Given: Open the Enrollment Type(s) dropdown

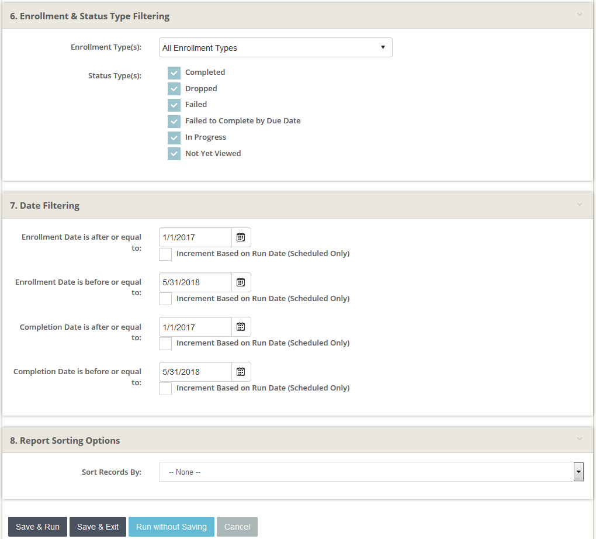Looking at the screenshot, I should pos(275,48).
